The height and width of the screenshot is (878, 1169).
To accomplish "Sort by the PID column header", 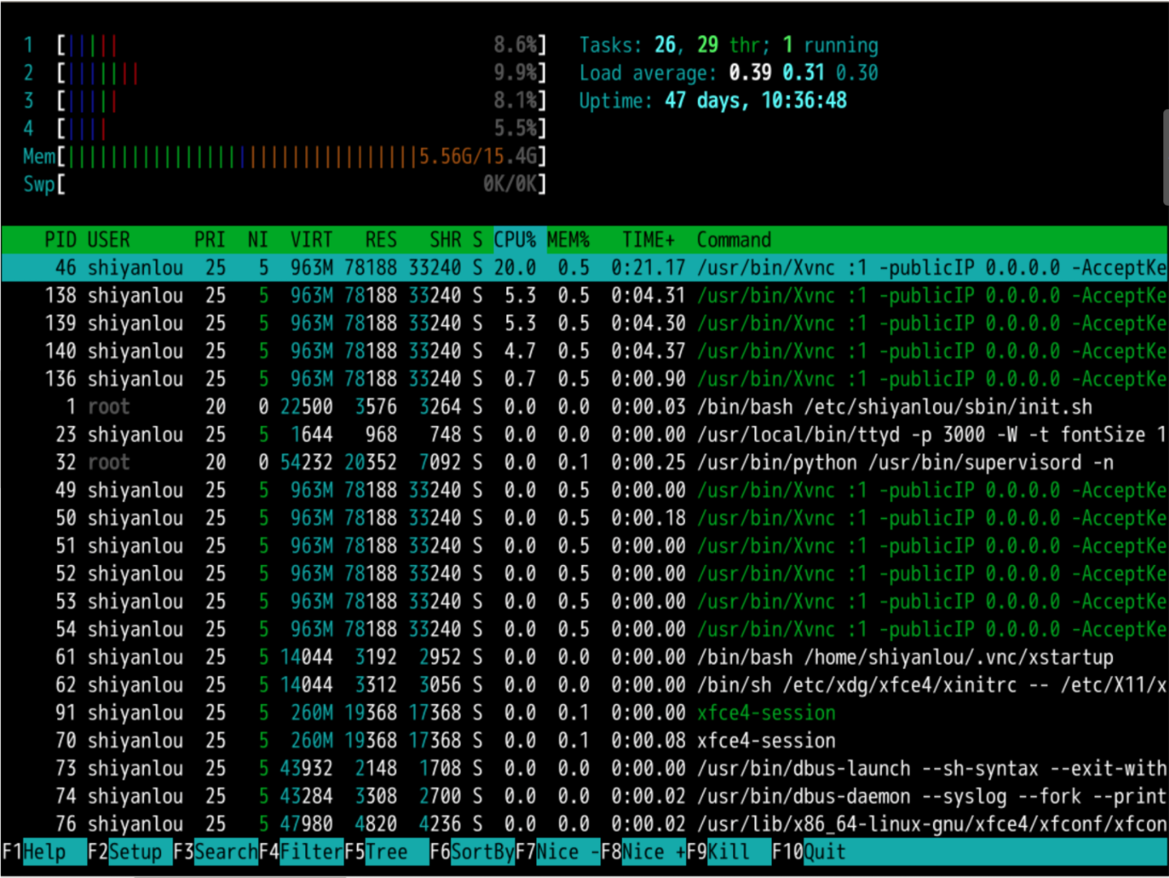I will pyautogui.click(x=60, y=240).
